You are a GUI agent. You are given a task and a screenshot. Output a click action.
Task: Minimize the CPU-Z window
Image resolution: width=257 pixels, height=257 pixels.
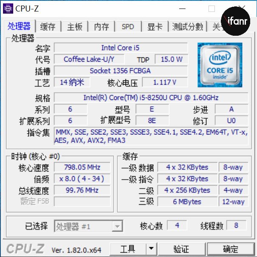(x=182, y=9)
